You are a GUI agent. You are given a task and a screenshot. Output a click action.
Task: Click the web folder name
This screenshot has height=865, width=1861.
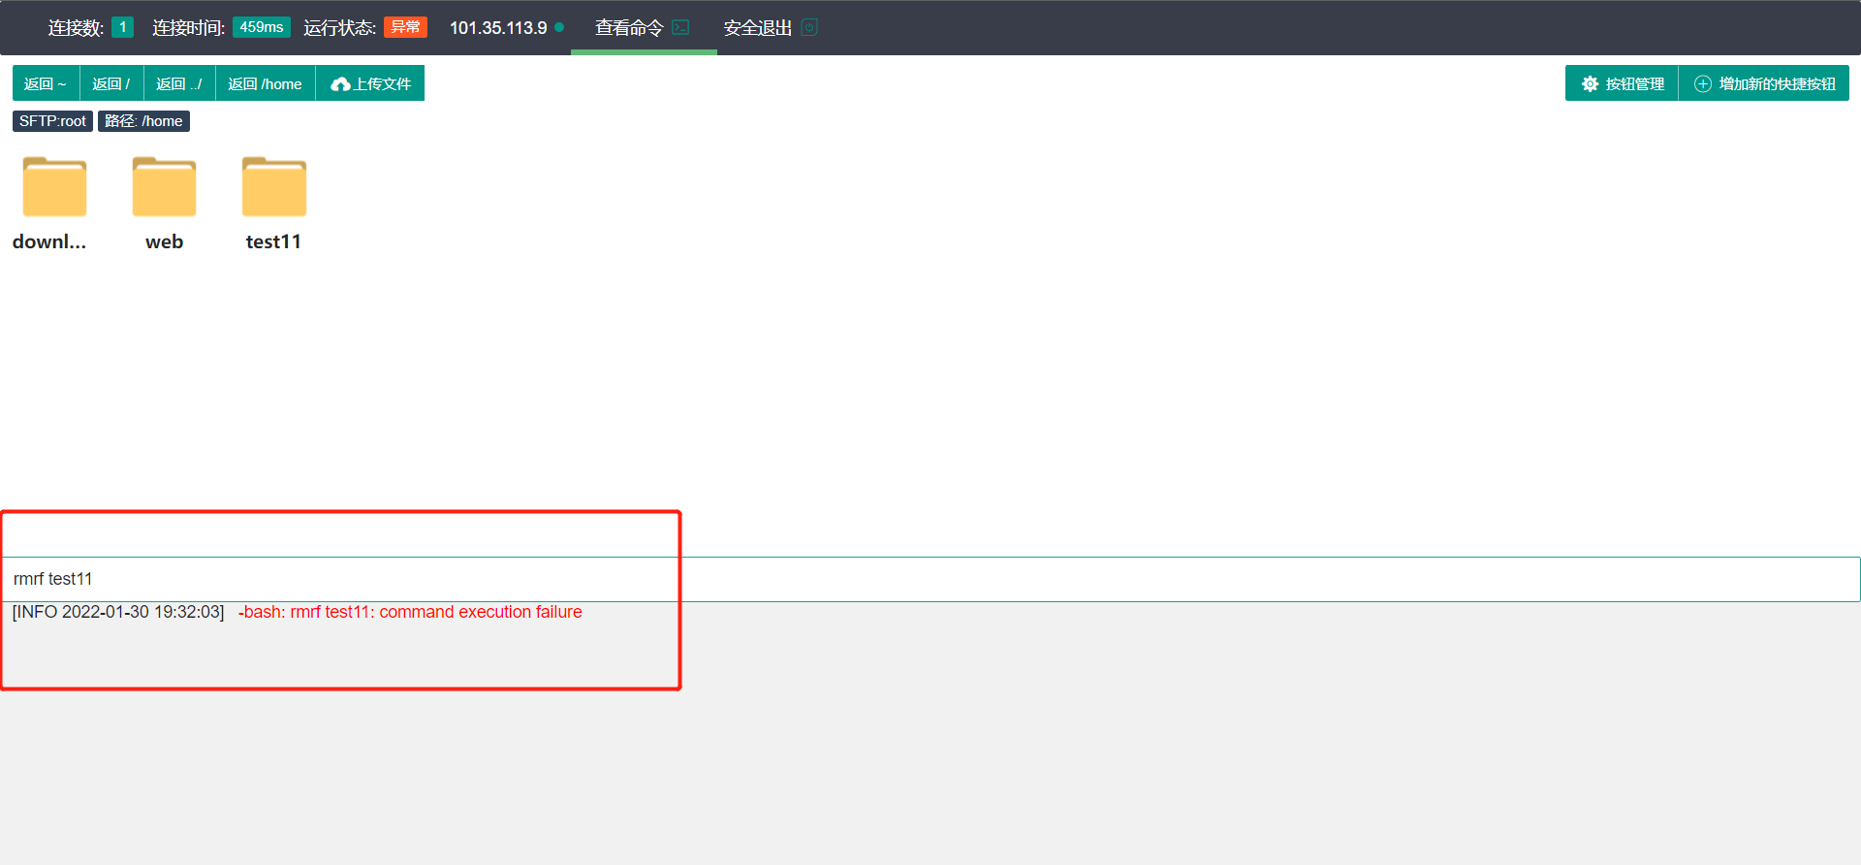pos(164,241)
